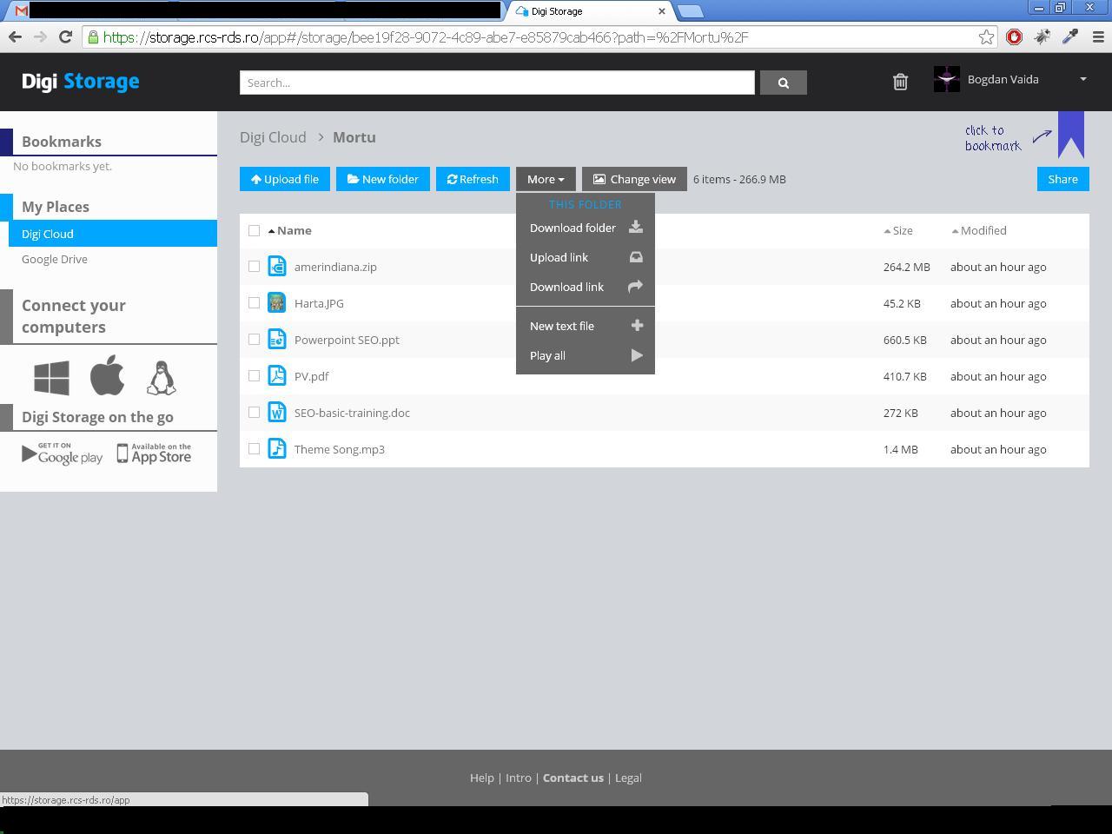Click the Digi Storage logo
Image resolution: width=1112 pixels, height=834 pixels.
tap(81, 82)
